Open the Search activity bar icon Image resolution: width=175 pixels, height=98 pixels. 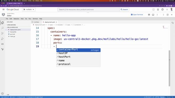point(2,28)
